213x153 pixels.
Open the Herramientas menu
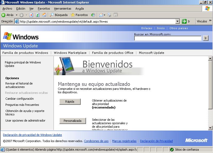[63, 9]
